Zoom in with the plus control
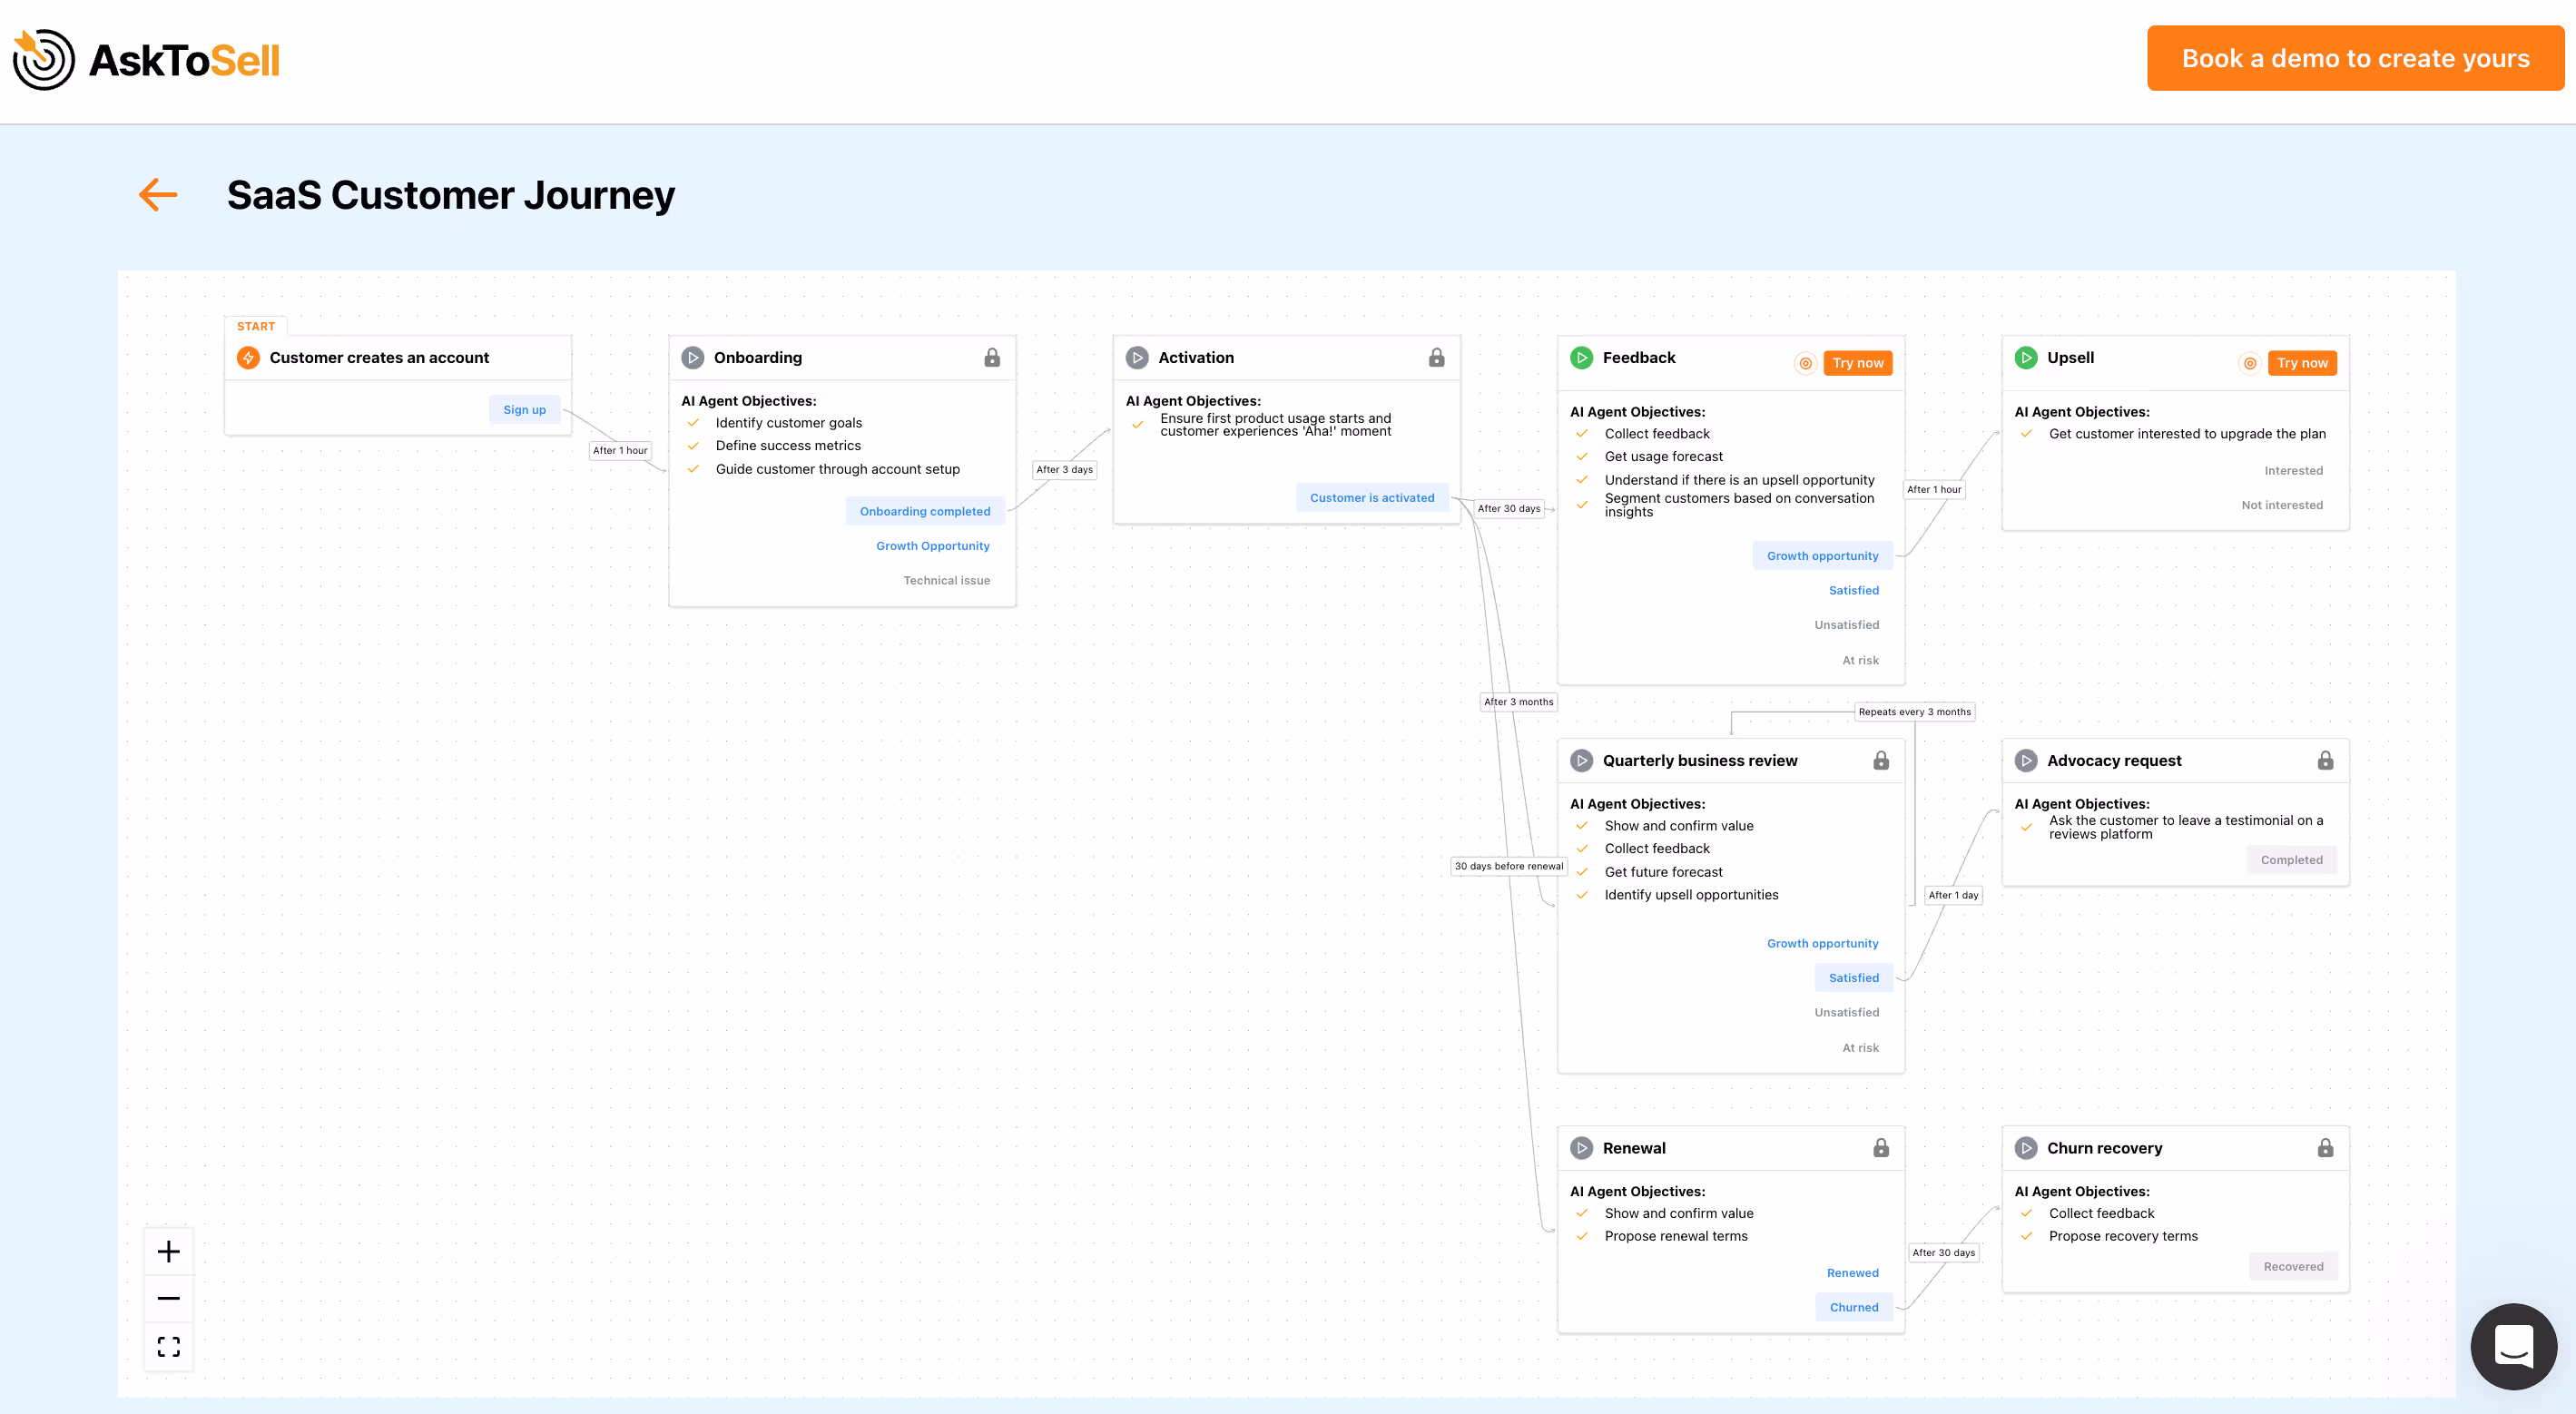 [x=169, y=1251]
